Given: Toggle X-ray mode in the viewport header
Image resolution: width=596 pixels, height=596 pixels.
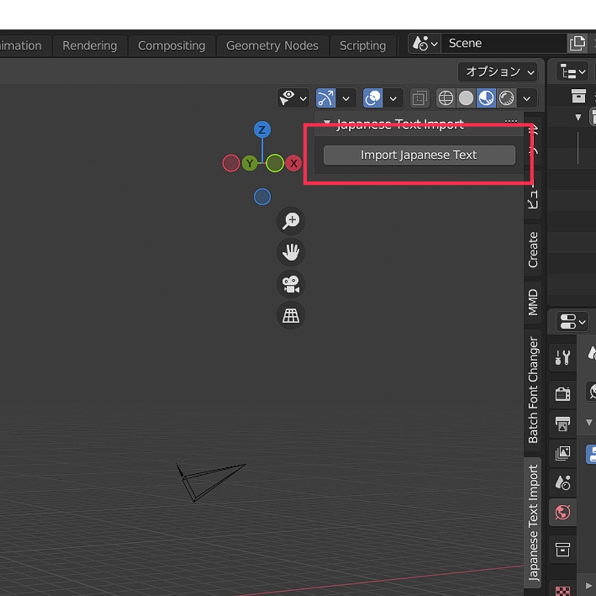Looking at the screenshot, I should 419,98.
